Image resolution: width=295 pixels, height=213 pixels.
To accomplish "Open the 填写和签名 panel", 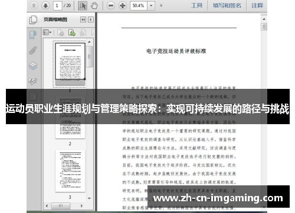I will pos(227,5).
